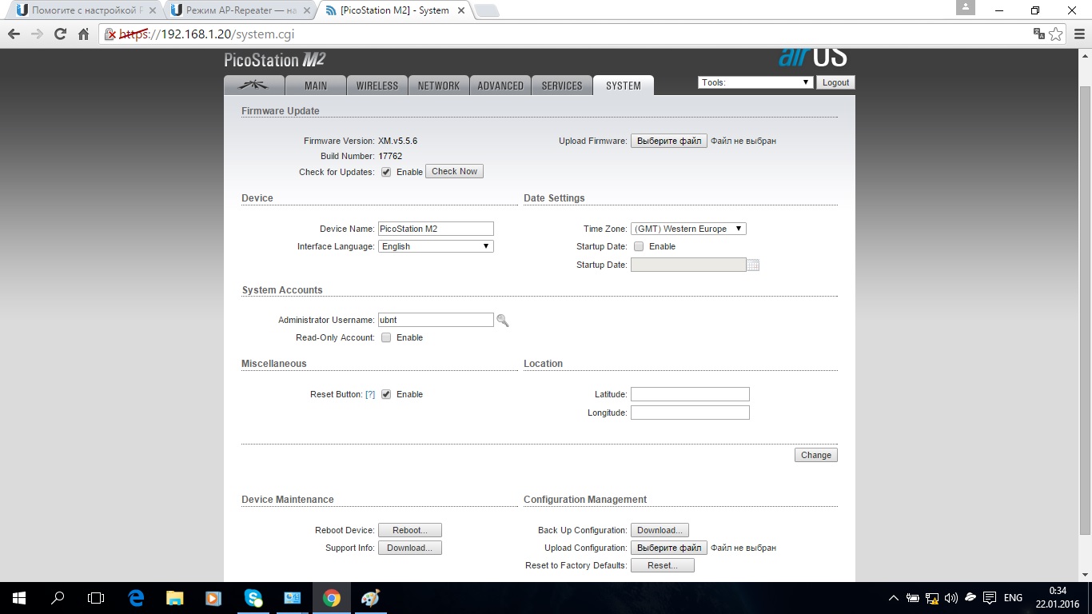Open a new browser tab

(x=486, y=10)
